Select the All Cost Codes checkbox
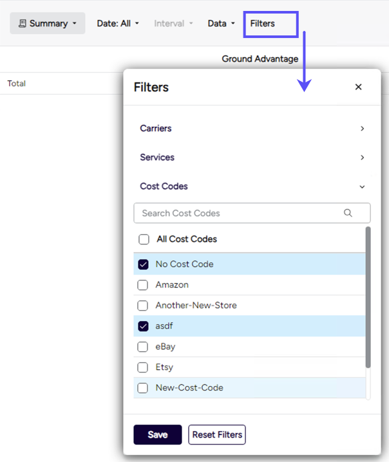This screenshot has width=389, height=462. coord(144,239)
